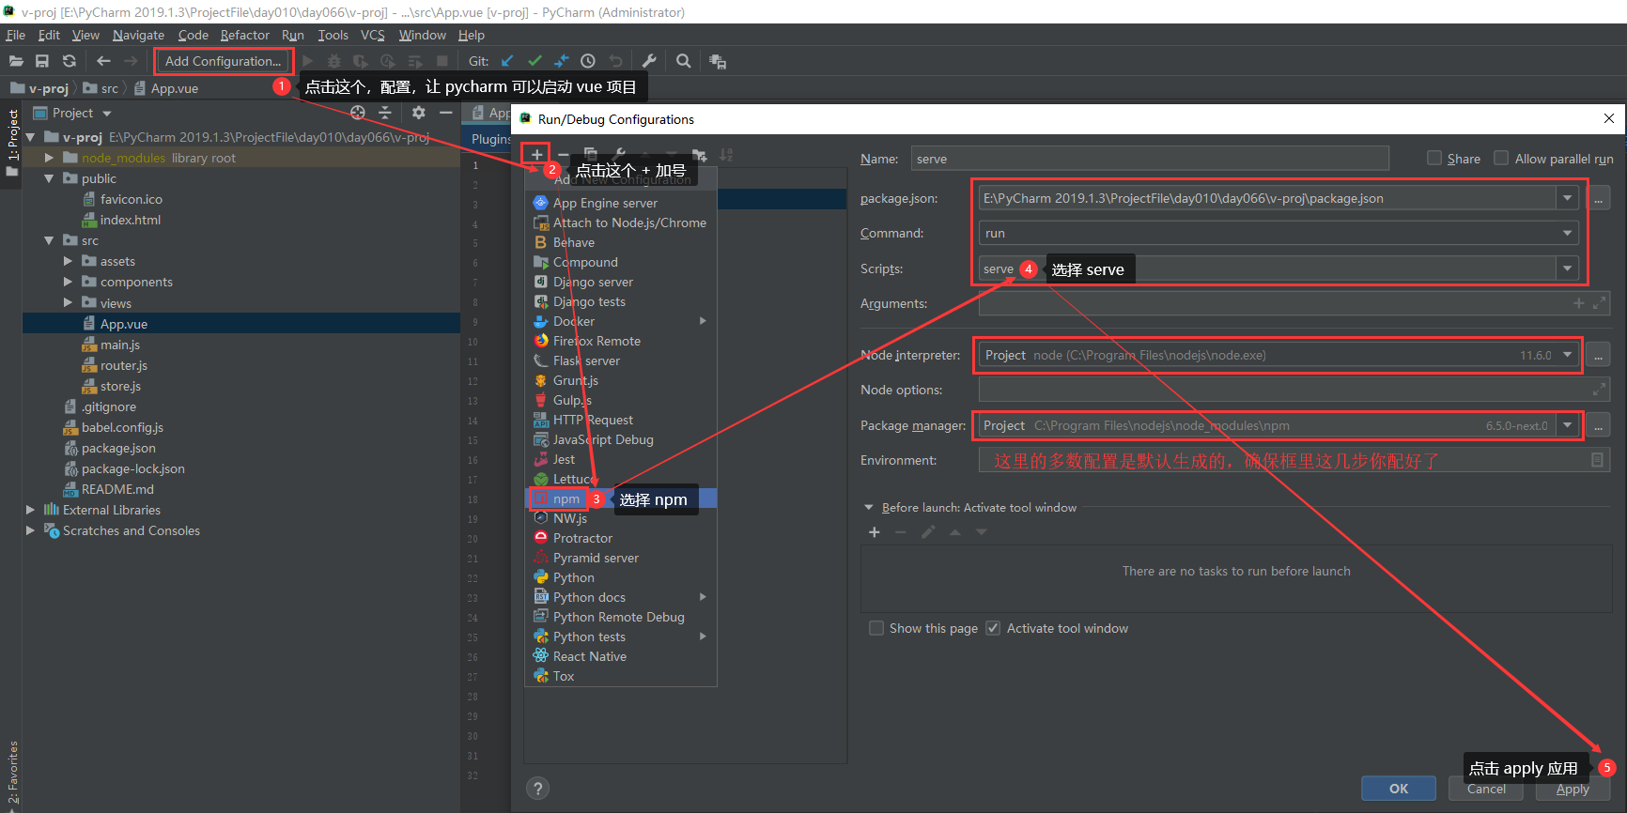Expand the External Libraries node

30,510
